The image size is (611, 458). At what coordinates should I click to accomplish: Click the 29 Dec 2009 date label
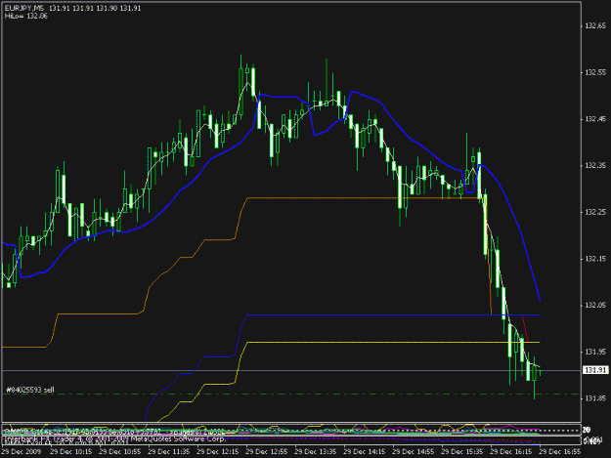(22, 452)
